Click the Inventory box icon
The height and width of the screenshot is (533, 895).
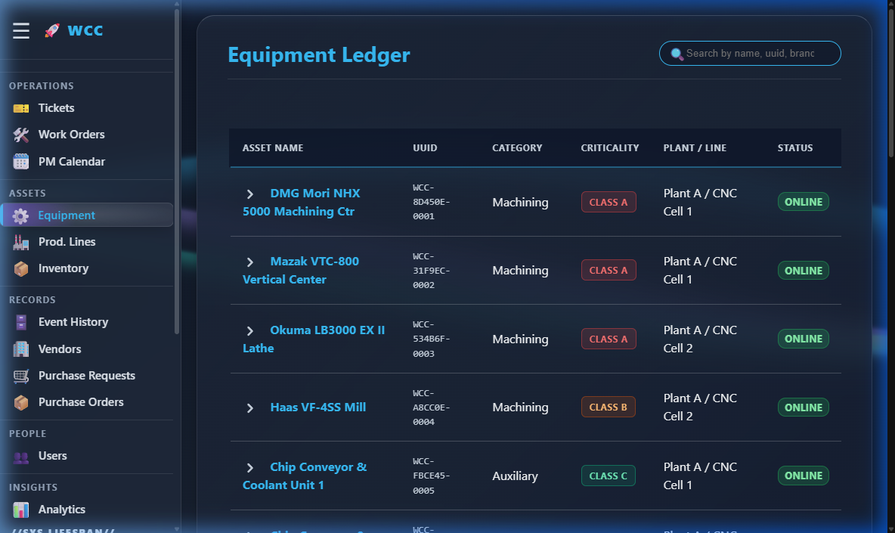point(21,269)
